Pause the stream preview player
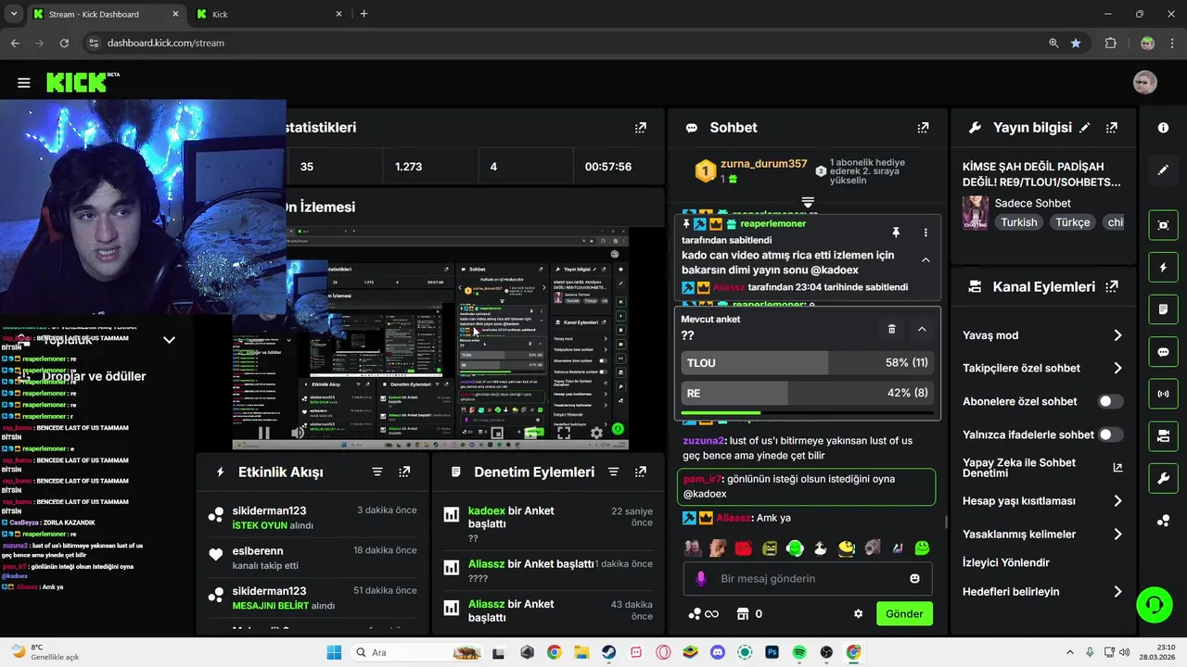 pyautogui.click(x=264, y=433)
